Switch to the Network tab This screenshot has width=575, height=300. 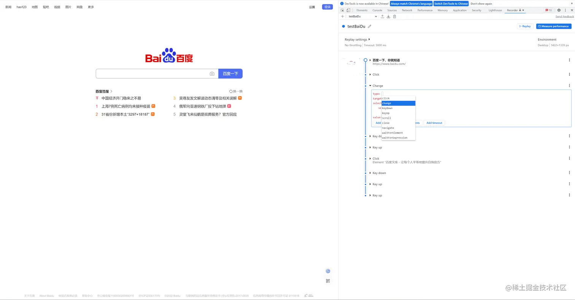[x=407, y=10]
